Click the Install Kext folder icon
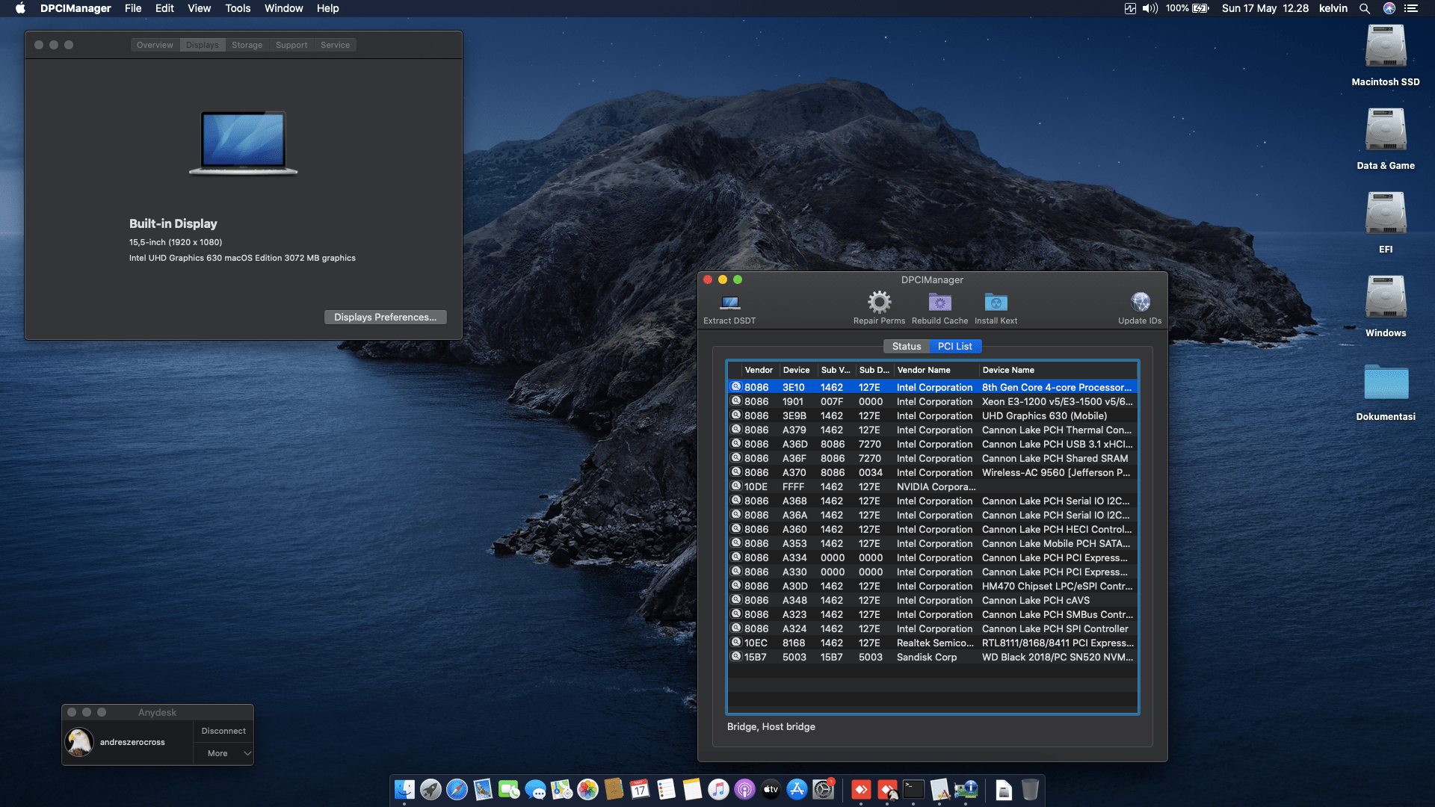Image resolution: width=1435 pixels, height=807 pixels. (x=996, y=302)
